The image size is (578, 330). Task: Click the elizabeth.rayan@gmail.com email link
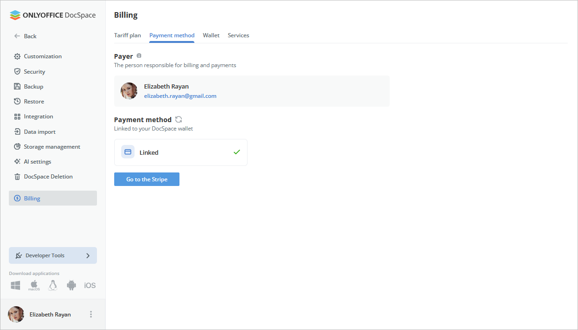point(180,96)
